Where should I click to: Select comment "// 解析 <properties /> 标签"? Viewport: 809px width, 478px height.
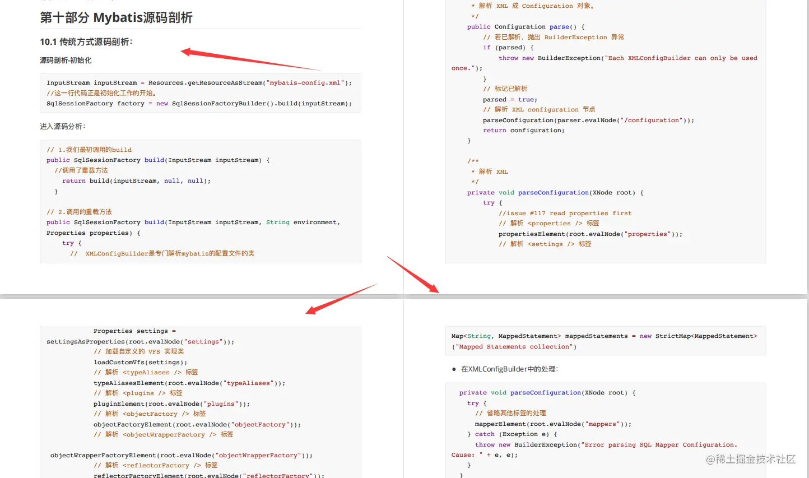tap(549, 224)
